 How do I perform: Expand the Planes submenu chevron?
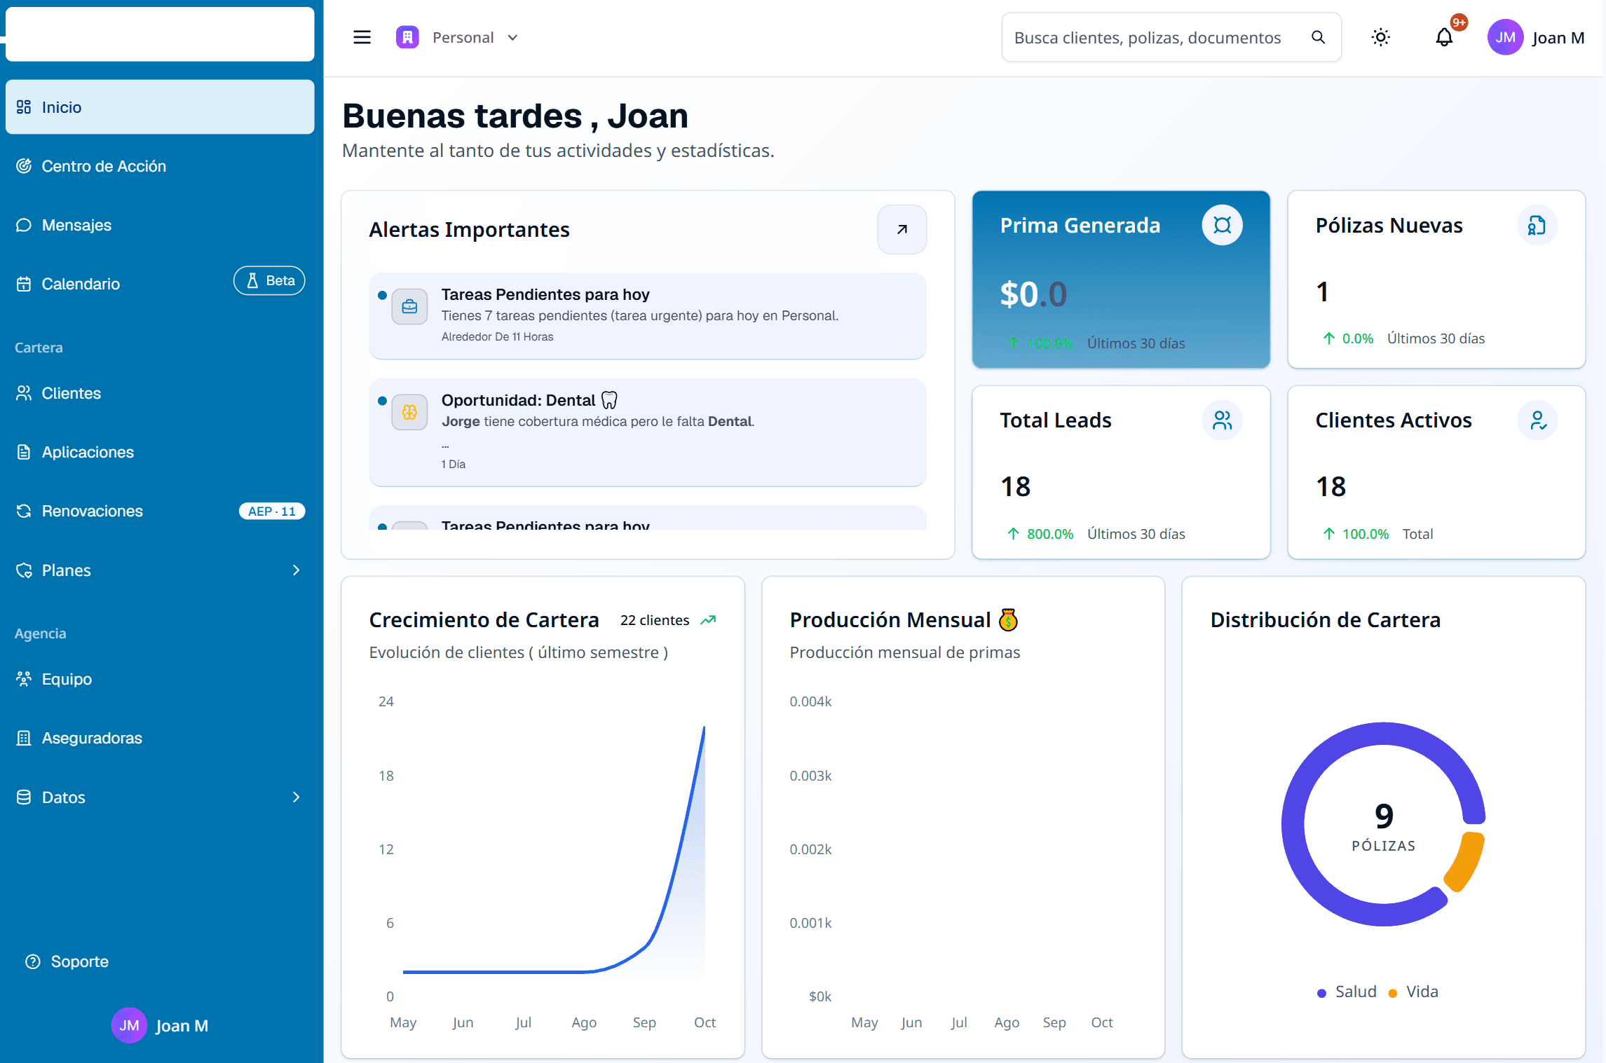pos(296,570)
